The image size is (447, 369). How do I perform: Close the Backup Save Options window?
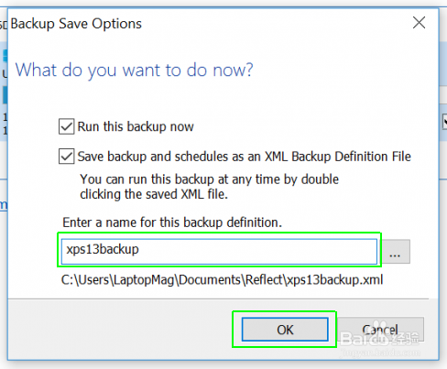point(420,23)
